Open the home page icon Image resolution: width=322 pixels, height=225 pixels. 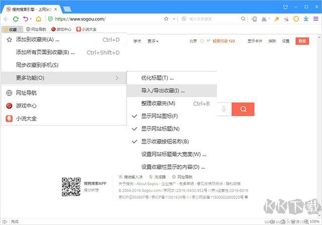pos(38,19)
